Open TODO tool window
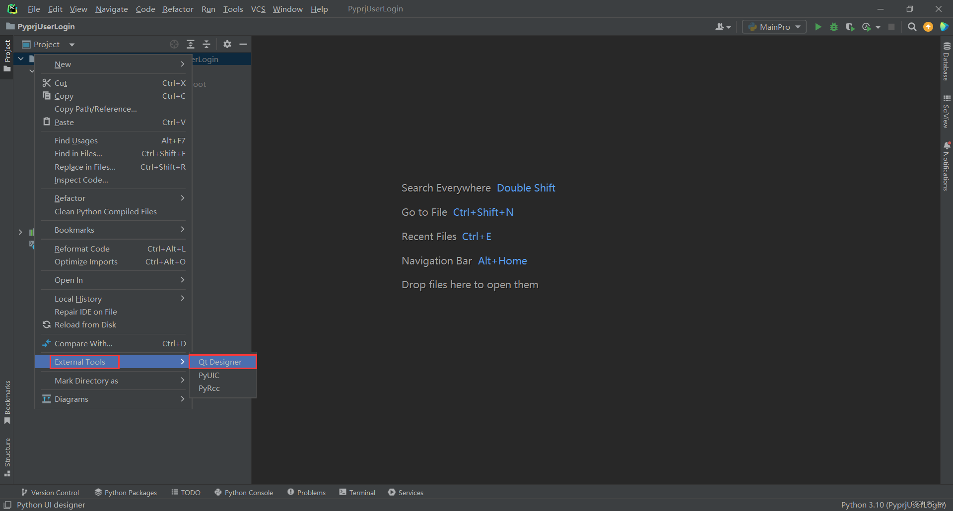This screenshot has height=511, width=953. pos(186,492)
